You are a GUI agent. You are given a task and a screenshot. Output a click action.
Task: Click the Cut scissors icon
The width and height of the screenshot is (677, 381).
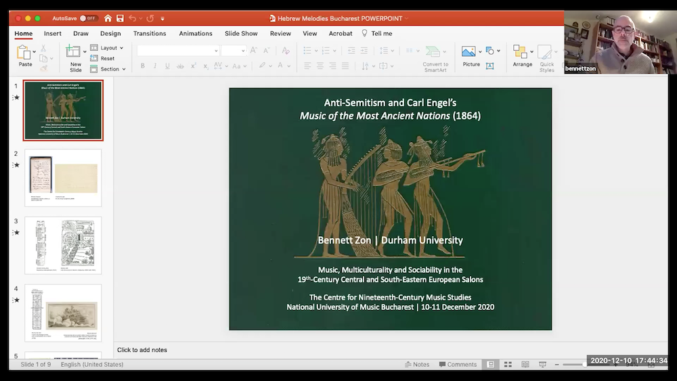click(43, 48)
